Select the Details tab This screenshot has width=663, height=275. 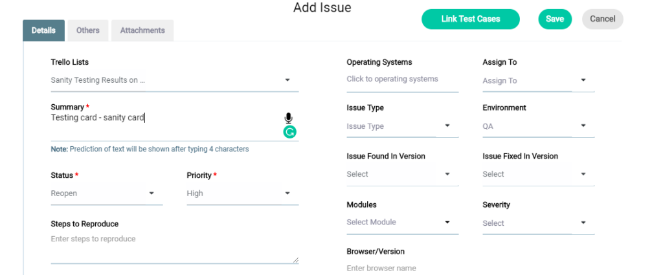[43, 30]
